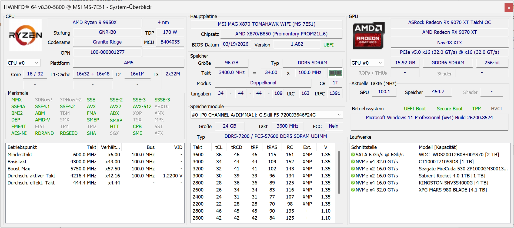The image size is (514, 228).
Task: Click the green memory module icon
Action: tap(335, 73)
